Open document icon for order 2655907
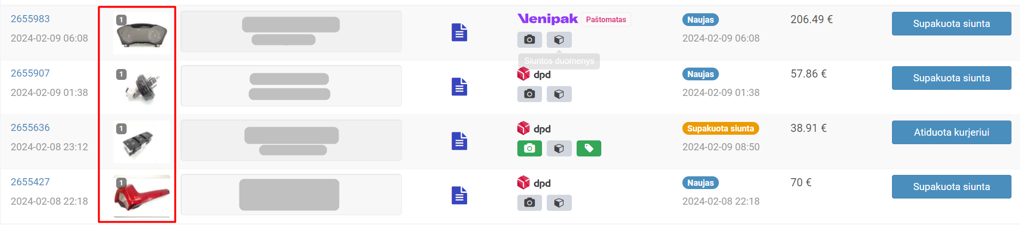Image resolution: width=1020 pixels, height=225 pixels. 459,87
